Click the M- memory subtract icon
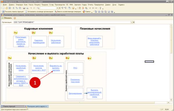The height and width of the screenshot is (111, 174). coord(96,8)
